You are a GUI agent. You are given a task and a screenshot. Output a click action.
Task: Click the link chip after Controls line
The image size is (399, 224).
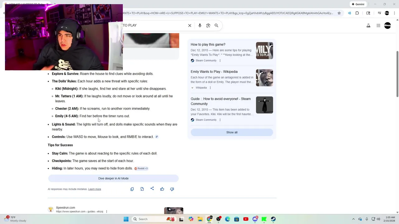157,137
